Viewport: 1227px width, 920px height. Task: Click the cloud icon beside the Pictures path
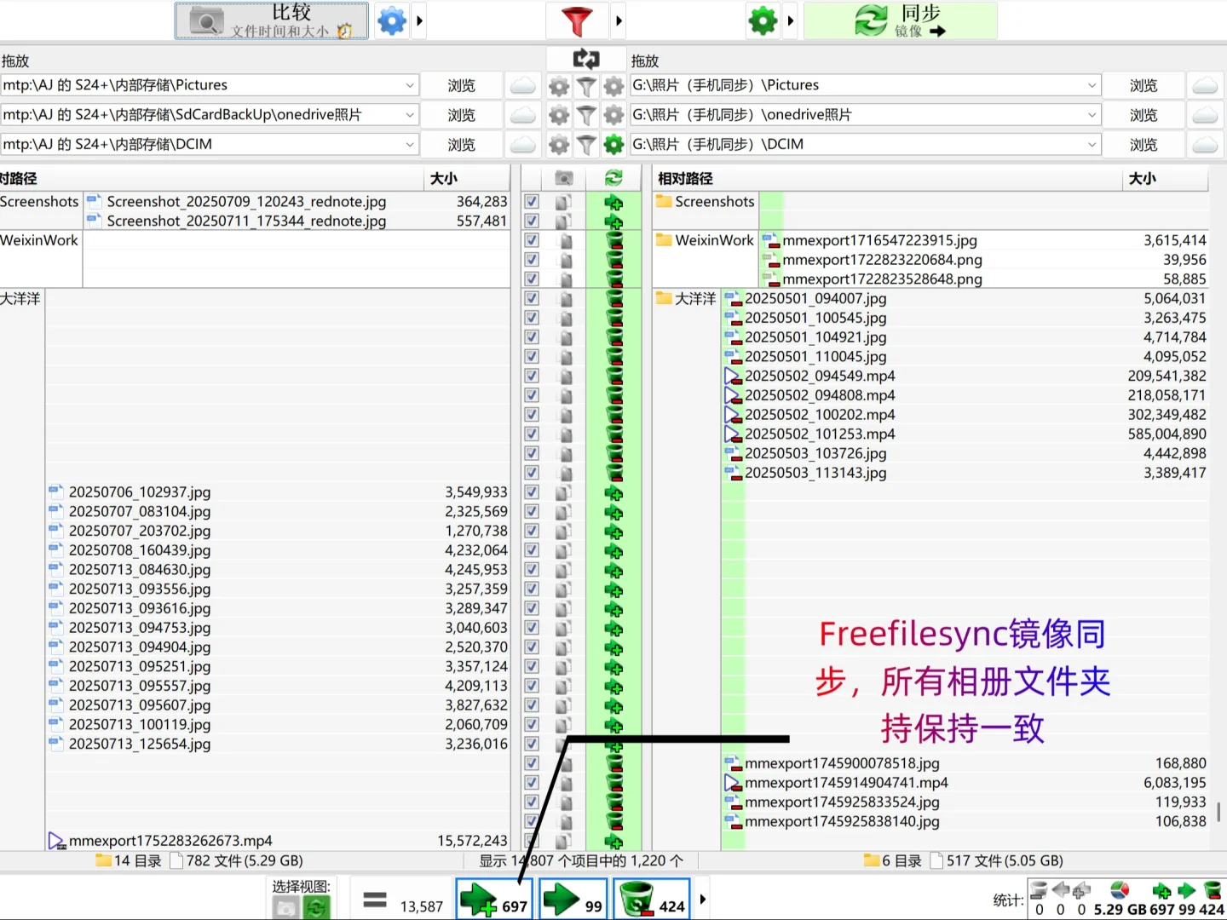coord(522,84)
